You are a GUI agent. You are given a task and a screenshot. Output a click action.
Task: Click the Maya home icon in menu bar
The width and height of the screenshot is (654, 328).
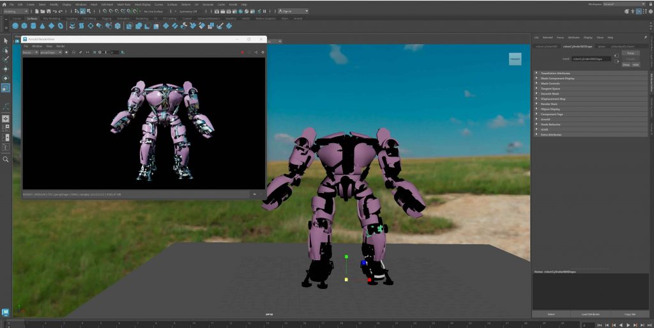pyautogui.click(x=3, y=4)
